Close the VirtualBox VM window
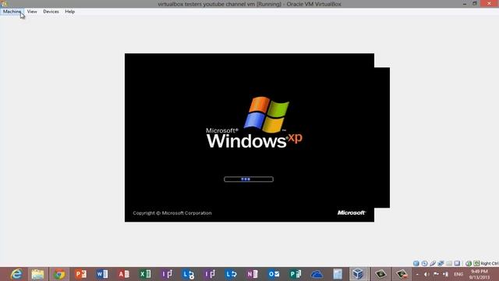This screenshot has width=499, height=281. pyautogui.click(x=490, y=3)
